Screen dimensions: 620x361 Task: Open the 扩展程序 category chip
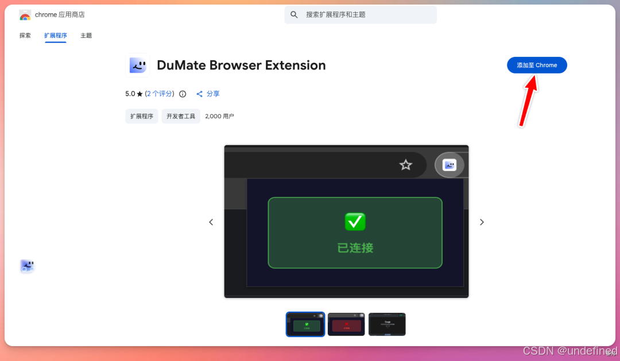pyautogui.click(x=142, y=117)
